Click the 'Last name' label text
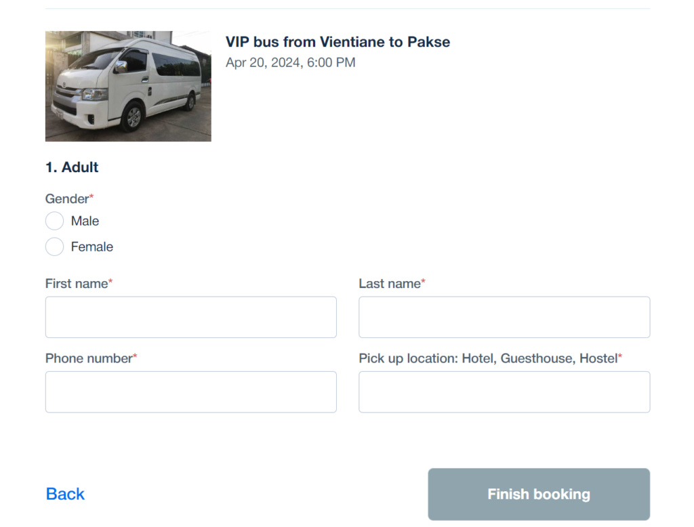 coord(390,284)
